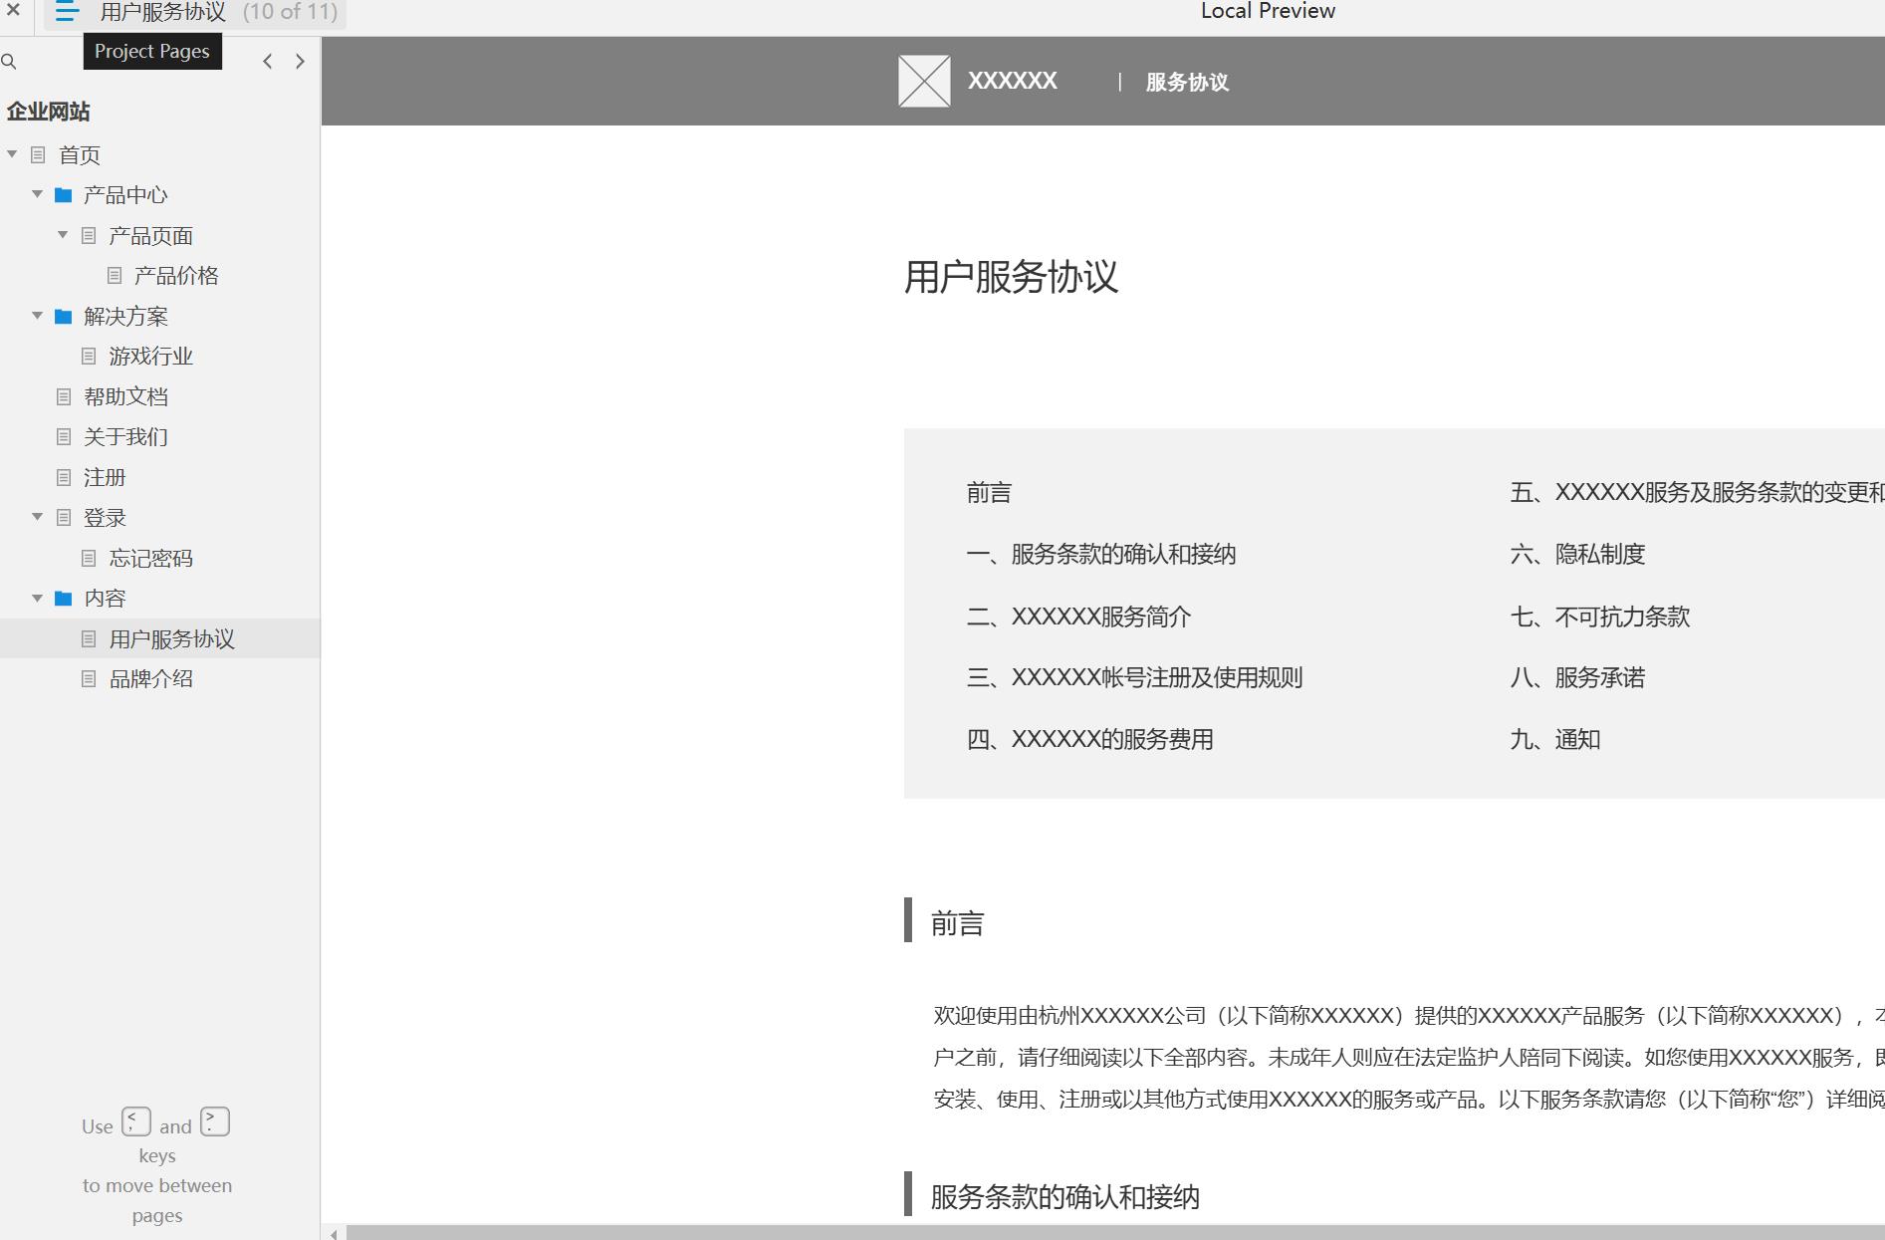This screenshot has height=1240, width=1885.
Task: Click the 产品中心 folder label
Action: coord(125,195)
